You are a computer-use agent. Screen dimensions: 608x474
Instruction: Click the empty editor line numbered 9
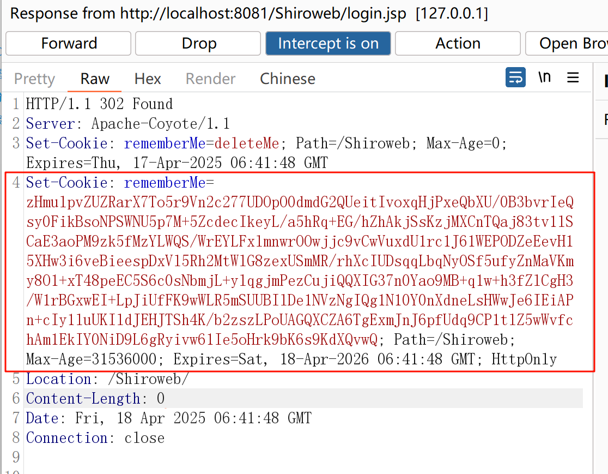16,457
